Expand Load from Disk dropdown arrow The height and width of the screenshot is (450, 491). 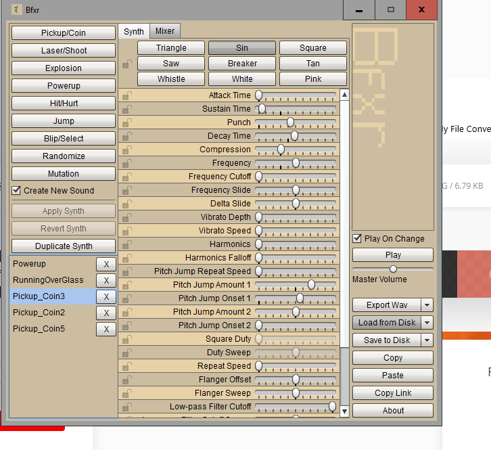pyautogui.click(x=427, y=323)
